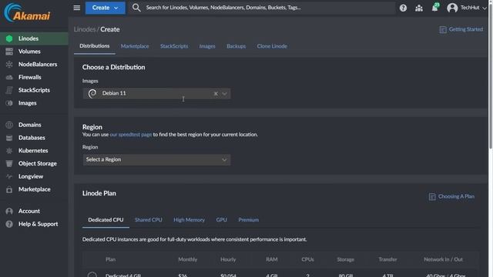Open Volumes in the sidebar
The image size is (493, 277).
click(x=29, y=52)
